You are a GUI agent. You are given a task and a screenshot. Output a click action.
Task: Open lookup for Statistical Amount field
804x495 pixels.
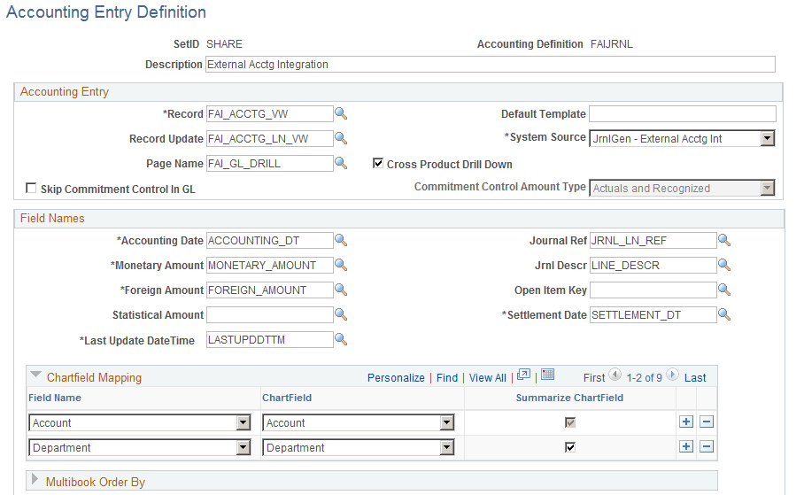pos(341,314)
